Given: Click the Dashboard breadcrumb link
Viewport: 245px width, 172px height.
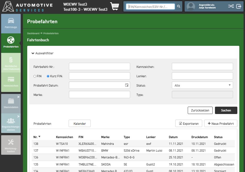Looking at the screenshot, I should (x=33, y=33).
